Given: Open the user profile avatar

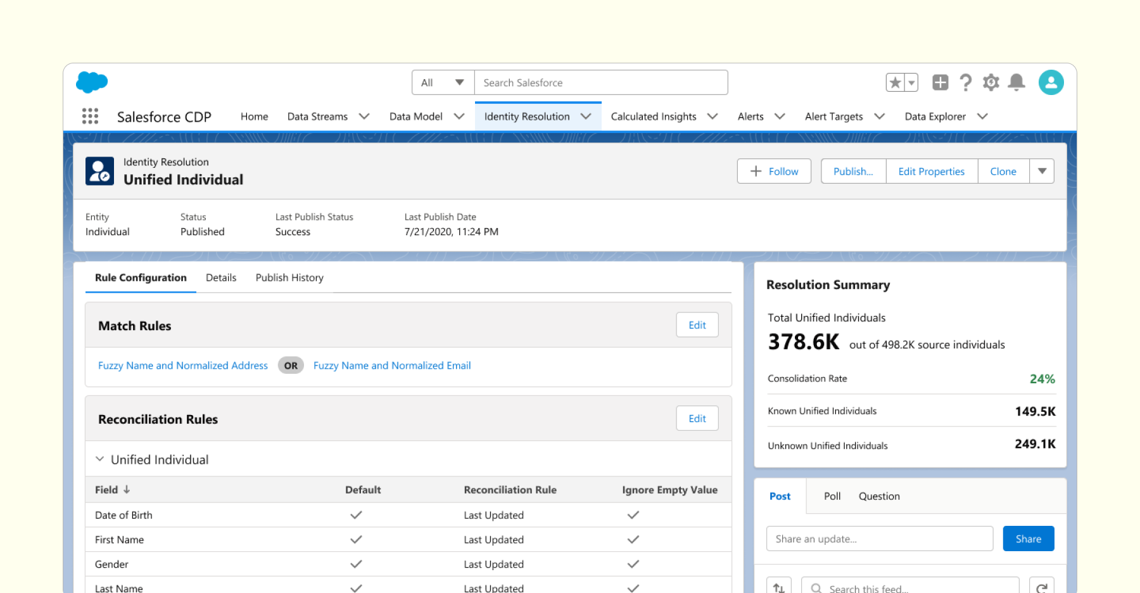Looking at the screenshot, I should [x=1051, y=82].
